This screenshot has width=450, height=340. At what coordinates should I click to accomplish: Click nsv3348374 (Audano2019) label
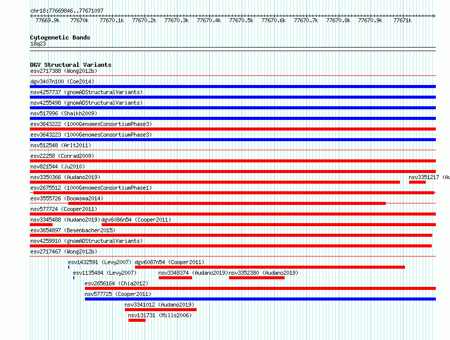193,273
